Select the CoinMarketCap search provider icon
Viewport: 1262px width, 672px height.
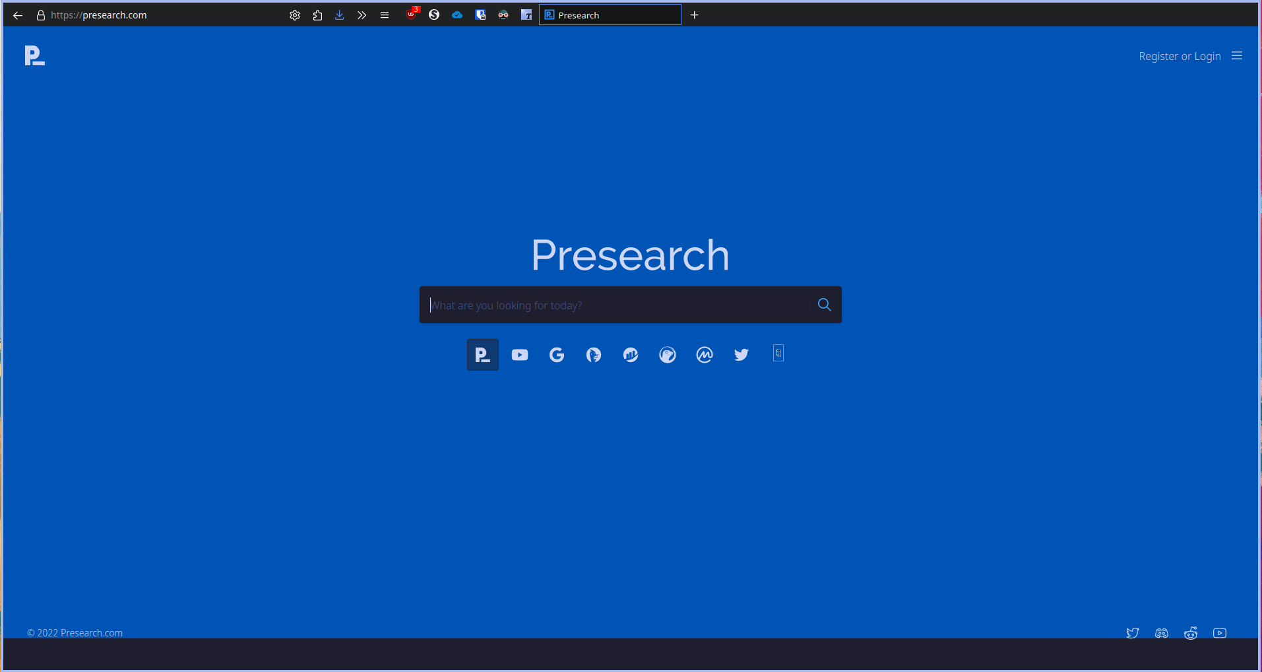pyautogui.click(x=705, y=355)
